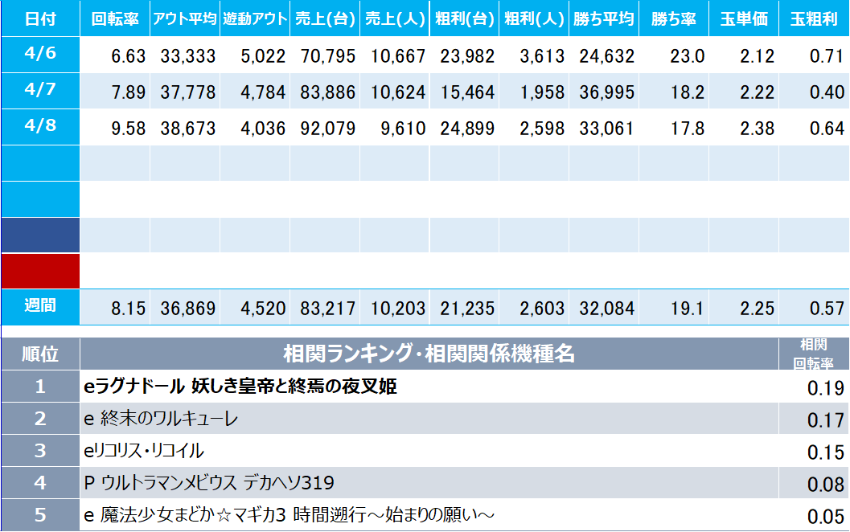Click the dark navy blue date cell
This screenshot has height=532, width=850.
40,235
